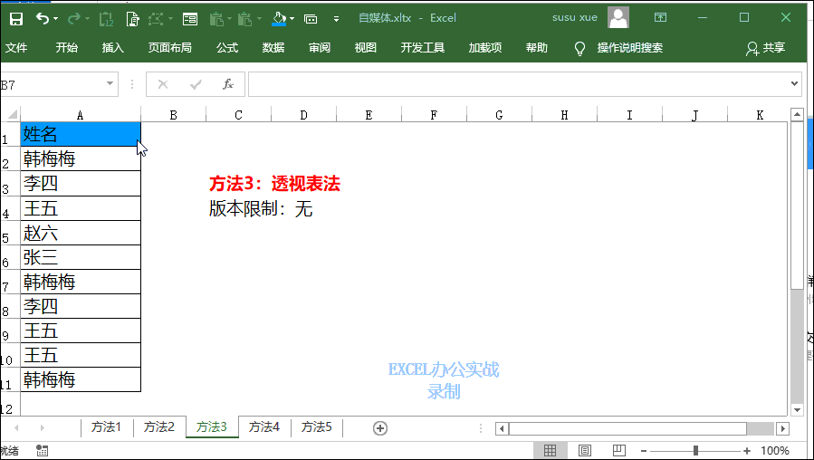Click the red text 方法3：透视表法
814x460 pixels.
coord(274,184)
